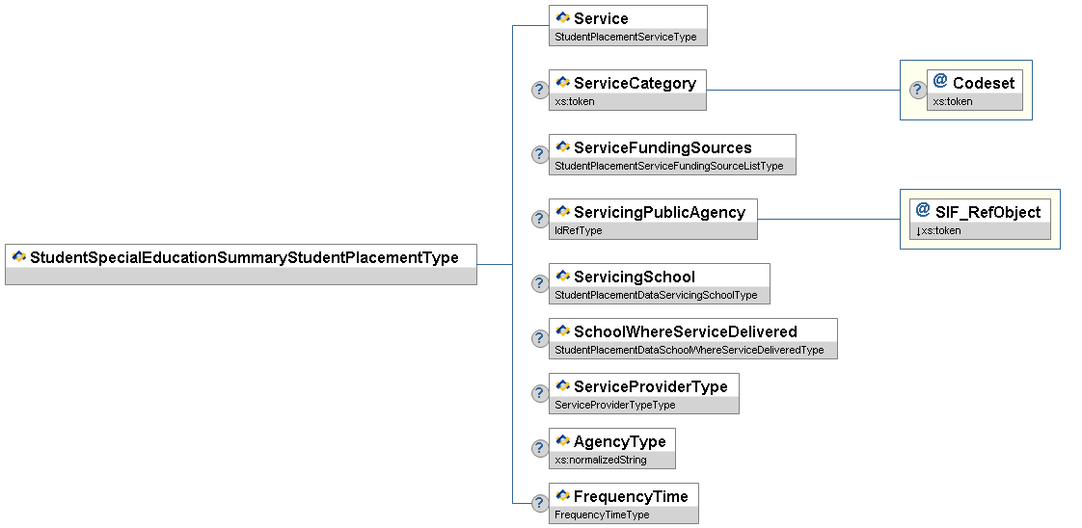Click the help icon beside ServicingPublicAgency
Viewport: 1082px width, 528px height.
(540, 220)
